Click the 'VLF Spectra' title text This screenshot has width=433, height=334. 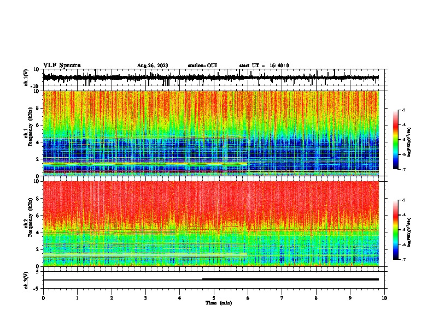(62, 65)
